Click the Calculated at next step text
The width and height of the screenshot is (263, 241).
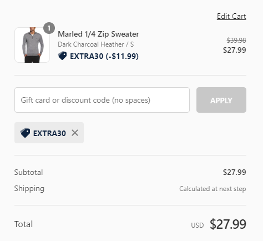click(213, 189)
